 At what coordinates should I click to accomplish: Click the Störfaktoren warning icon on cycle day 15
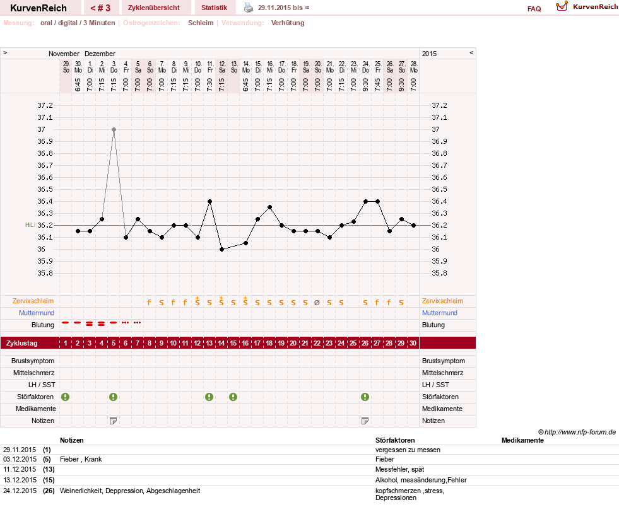pos(233,397)
